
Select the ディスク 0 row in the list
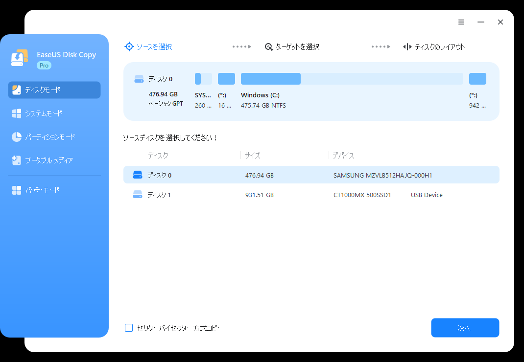(311, 175)
